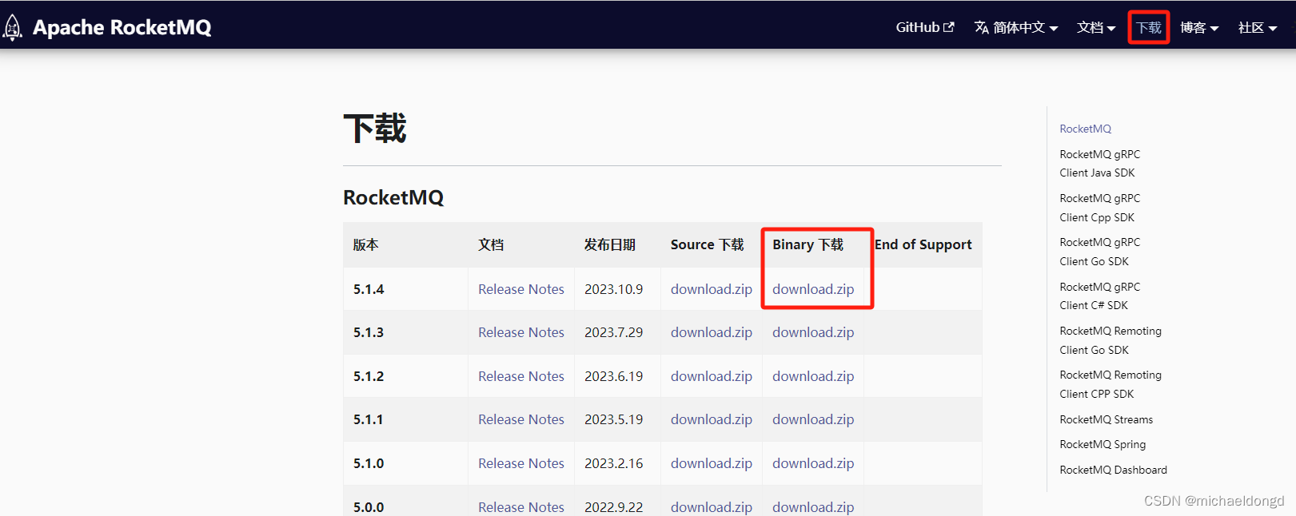Click the RocketMQ section heading

pos(393,197)
